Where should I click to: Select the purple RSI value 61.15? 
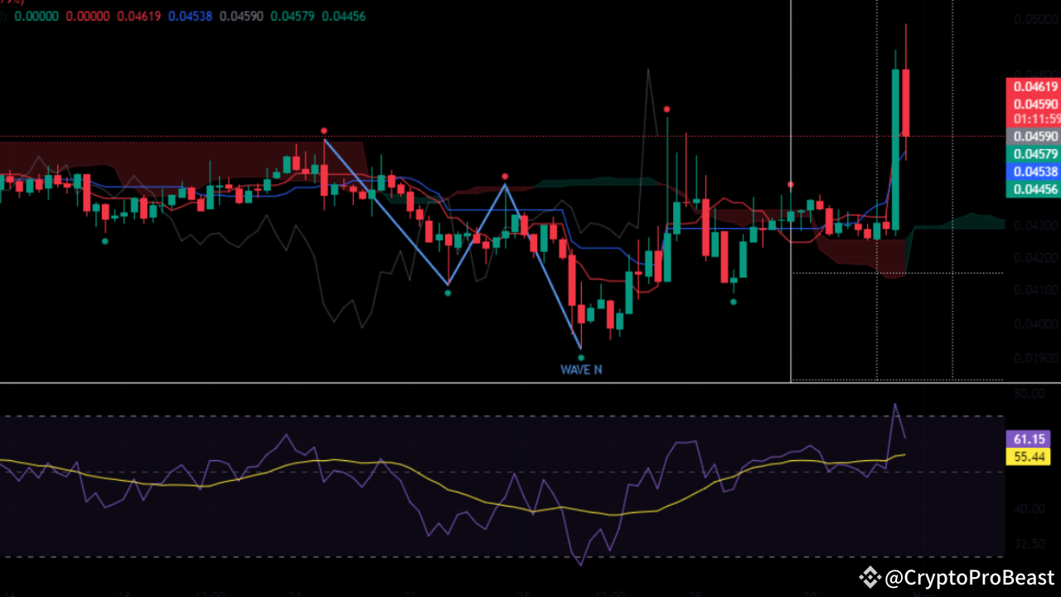pyautogui.click(x=1028, y=439)
